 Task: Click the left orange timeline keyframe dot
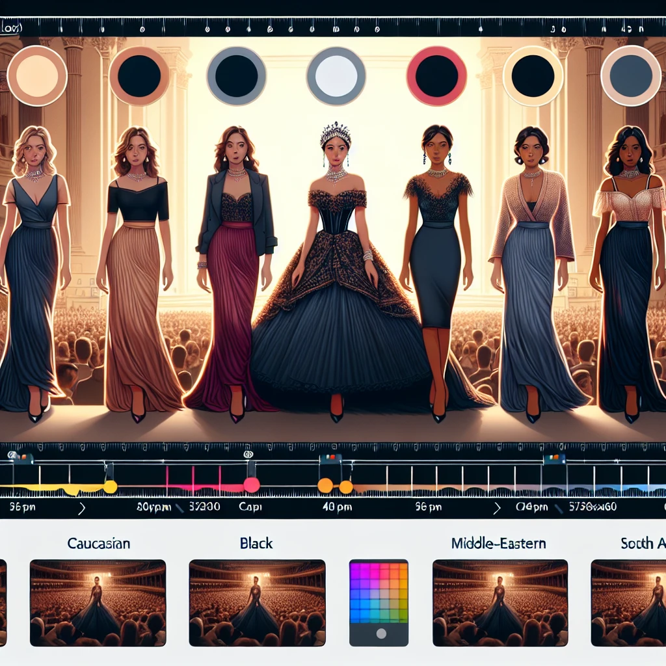coord(325,485)
